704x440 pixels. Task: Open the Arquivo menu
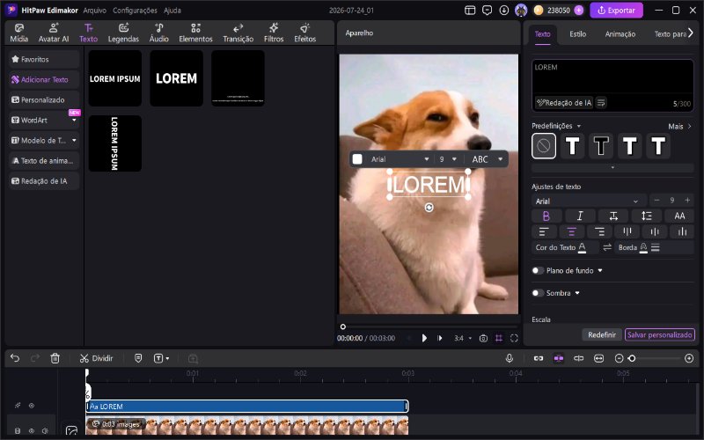point(95,11)
